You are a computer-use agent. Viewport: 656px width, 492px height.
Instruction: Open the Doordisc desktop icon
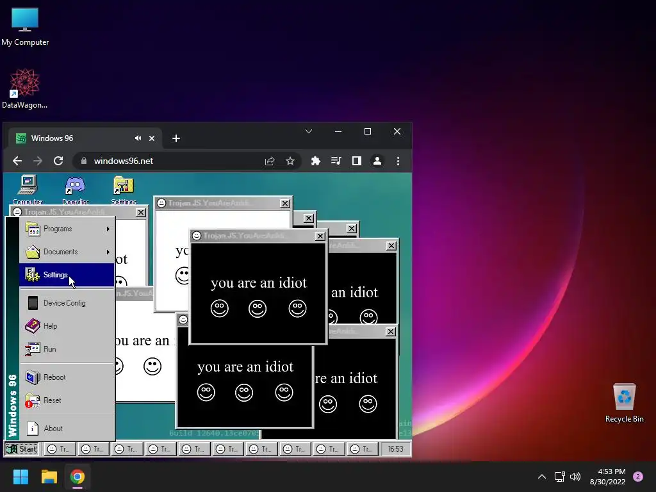76,190
